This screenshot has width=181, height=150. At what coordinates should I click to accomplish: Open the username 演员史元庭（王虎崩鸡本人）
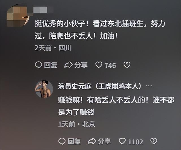click(100, 86)
